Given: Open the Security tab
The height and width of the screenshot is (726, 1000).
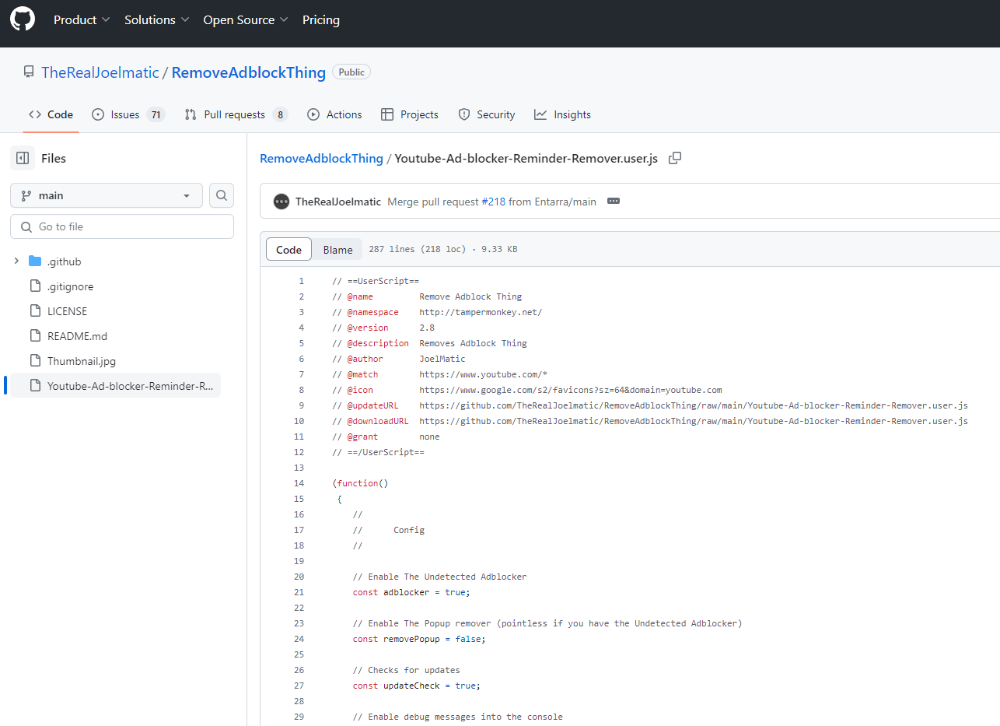Looking at the screenshot, I should click(487, 114).
